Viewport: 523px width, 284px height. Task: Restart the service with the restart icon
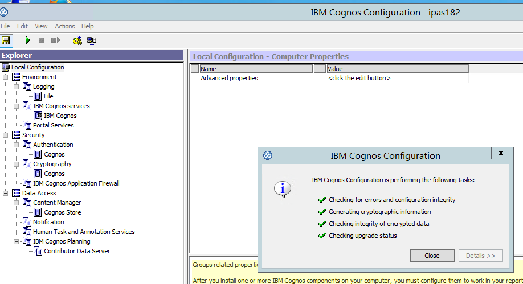tap(55, 40)
